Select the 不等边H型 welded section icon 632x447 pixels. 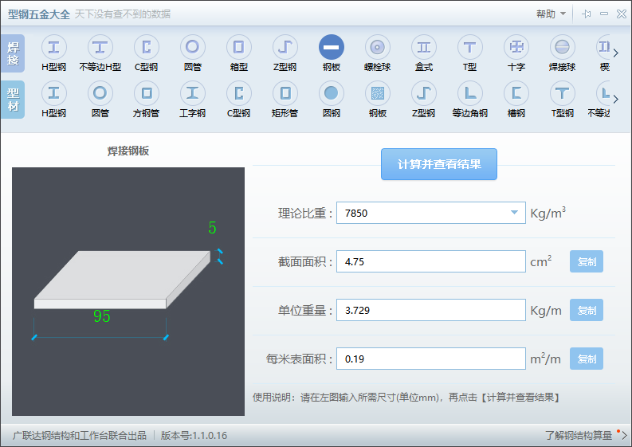[x=100, y=48]
